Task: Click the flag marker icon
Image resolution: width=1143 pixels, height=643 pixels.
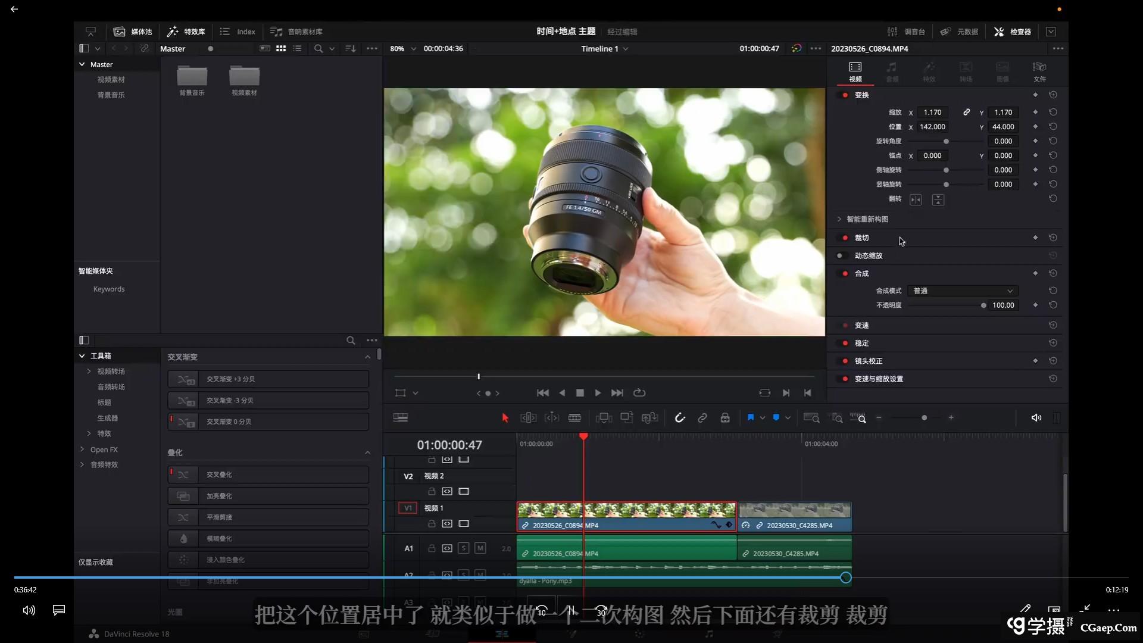Action: pyautogui.click(x=751, y=418)
